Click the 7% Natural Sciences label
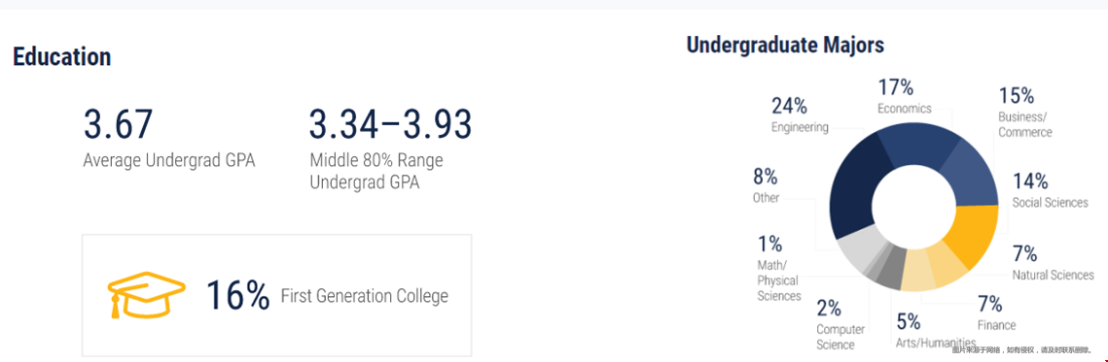 pos(1053,263)
